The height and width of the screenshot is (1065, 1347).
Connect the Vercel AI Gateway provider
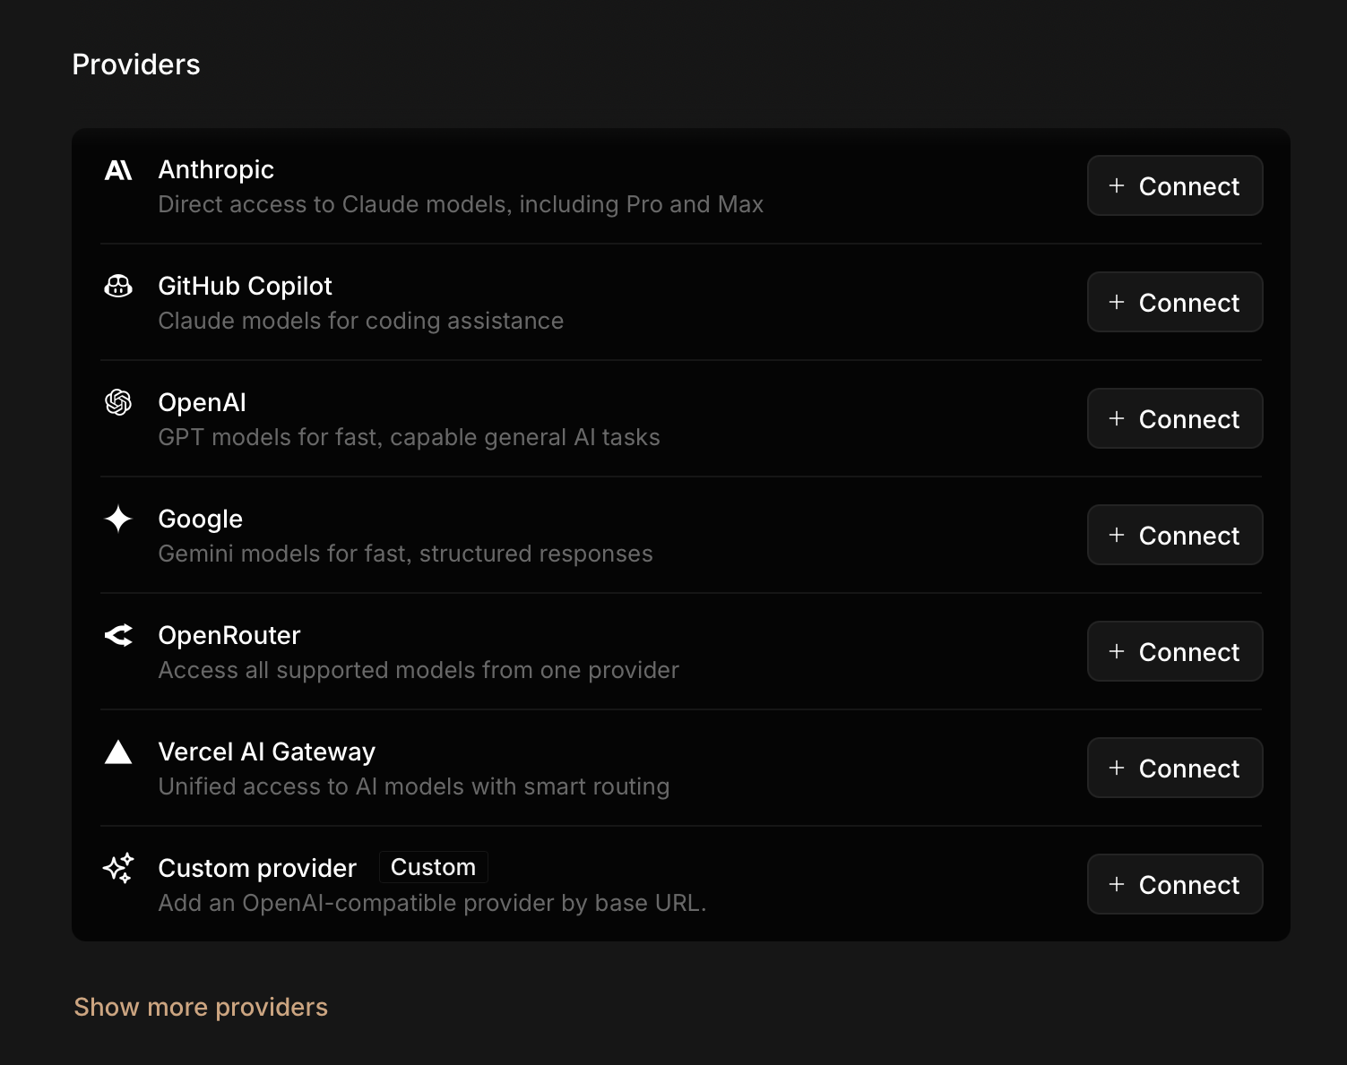click(1175, 768)
